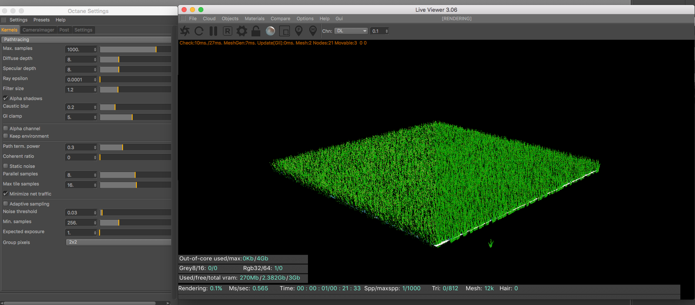This screenshot has height=305, width=695.
Task: Enable the Adaptive sampling checkbox
Action: coord(5,204)
